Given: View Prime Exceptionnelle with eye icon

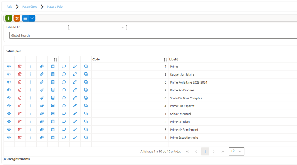Looking at the screenshot, I should click(x=9, y=138).
